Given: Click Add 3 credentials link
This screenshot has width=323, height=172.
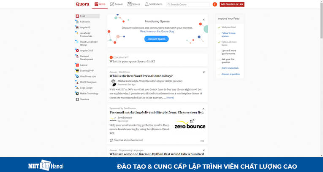Looking at the screenshot, I should pos(230,68).
